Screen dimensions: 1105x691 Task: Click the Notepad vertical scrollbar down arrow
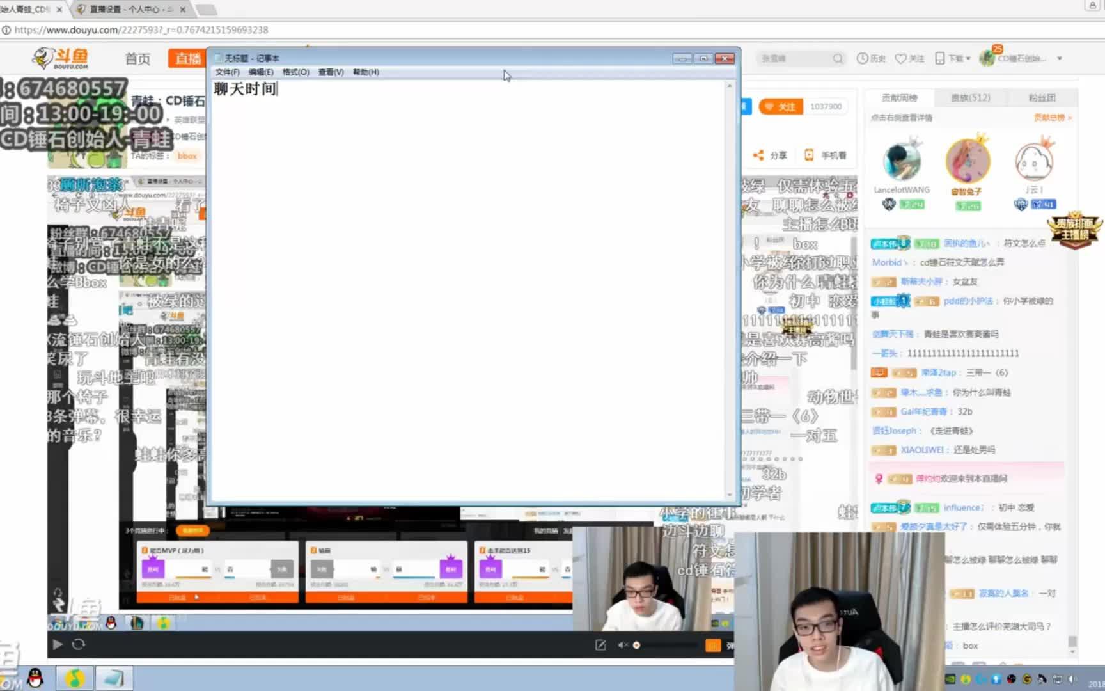click(730, 495)
